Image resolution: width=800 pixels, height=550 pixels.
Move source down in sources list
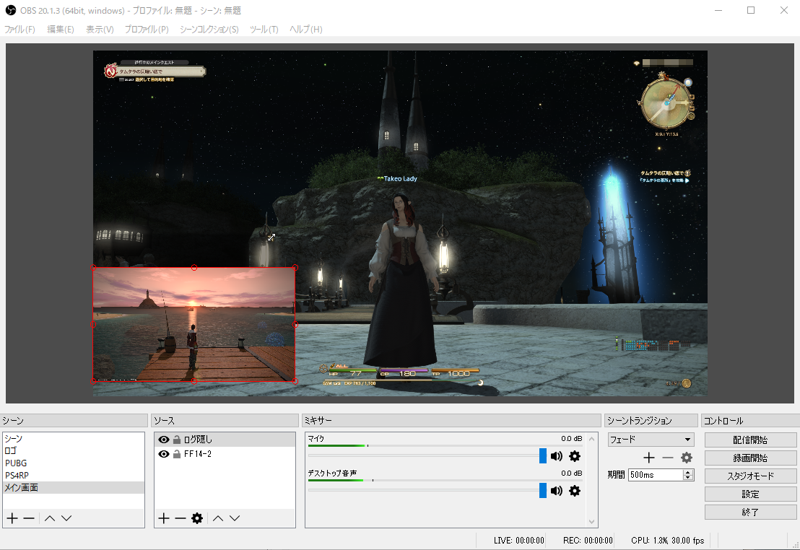coord(235,518)
